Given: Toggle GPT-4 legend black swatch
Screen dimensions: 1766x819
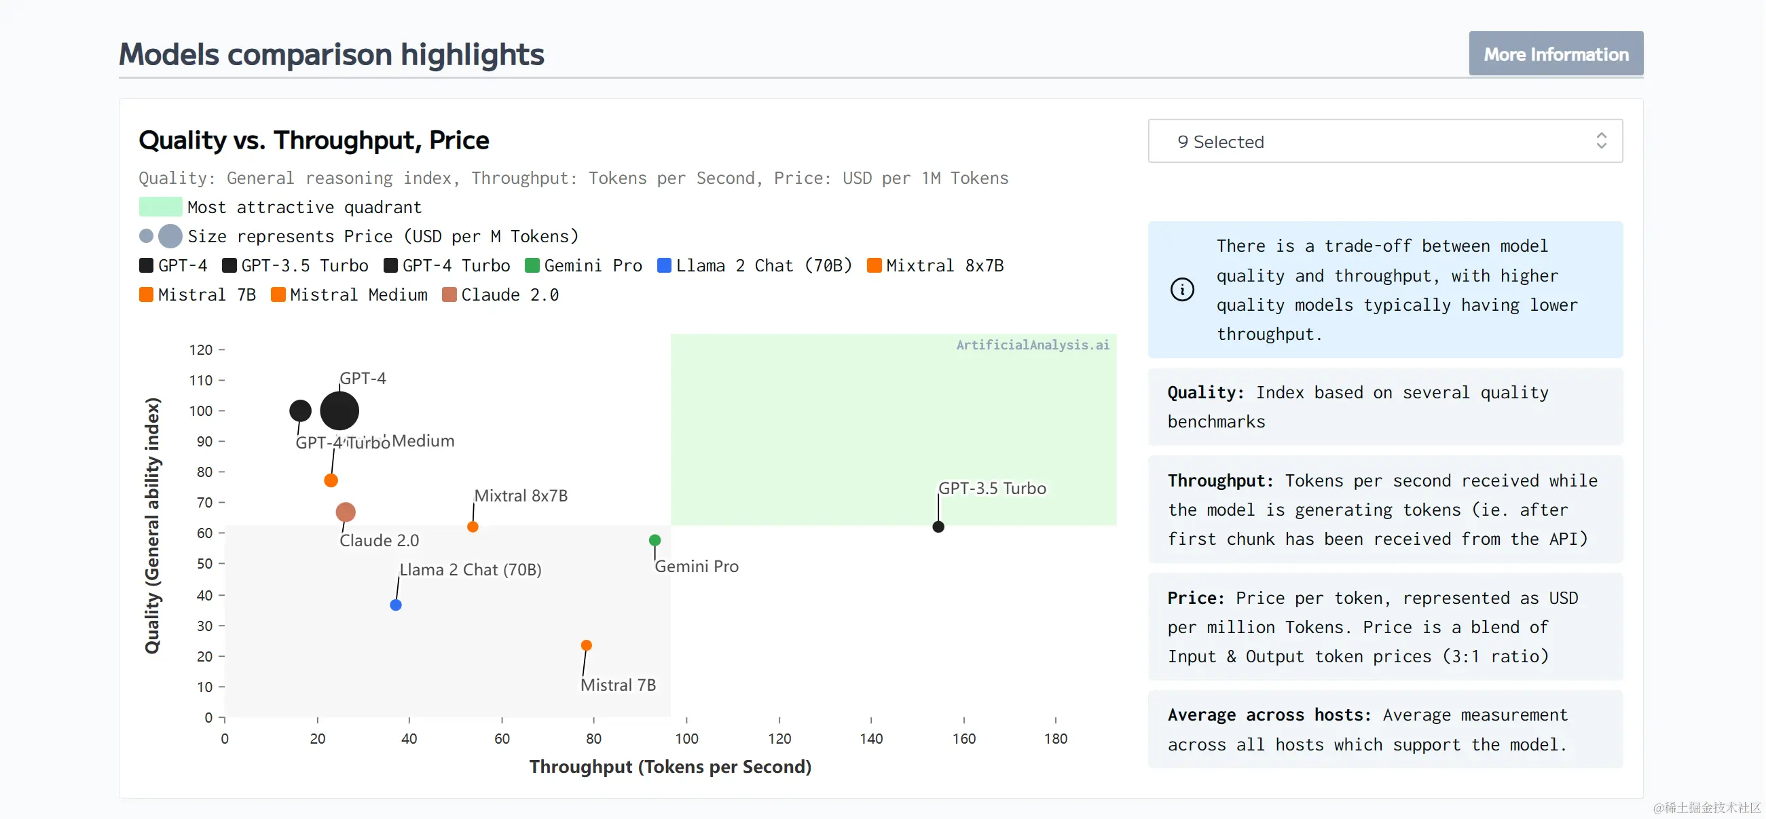Looking at the screenshot, I should coord(146,266).
